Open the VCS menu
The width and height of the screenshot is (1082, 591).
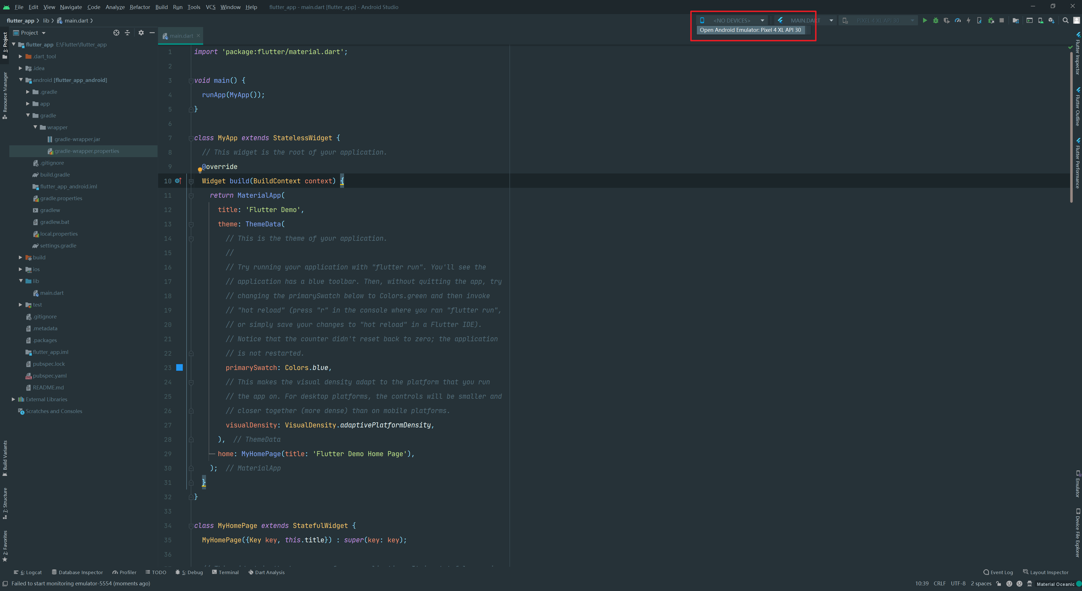pyautogui.click(x=210, y=7)
